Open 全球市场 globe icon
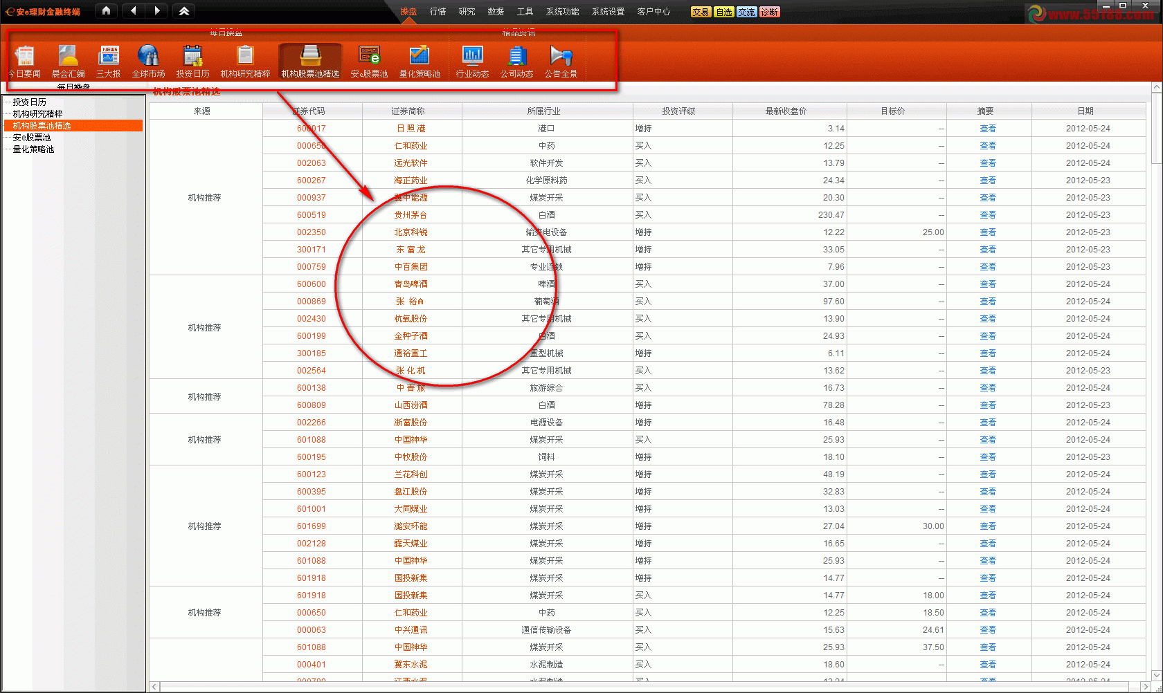Viewport: 1163px width, 693px height. pyautogui.click(x=148, y=62)
